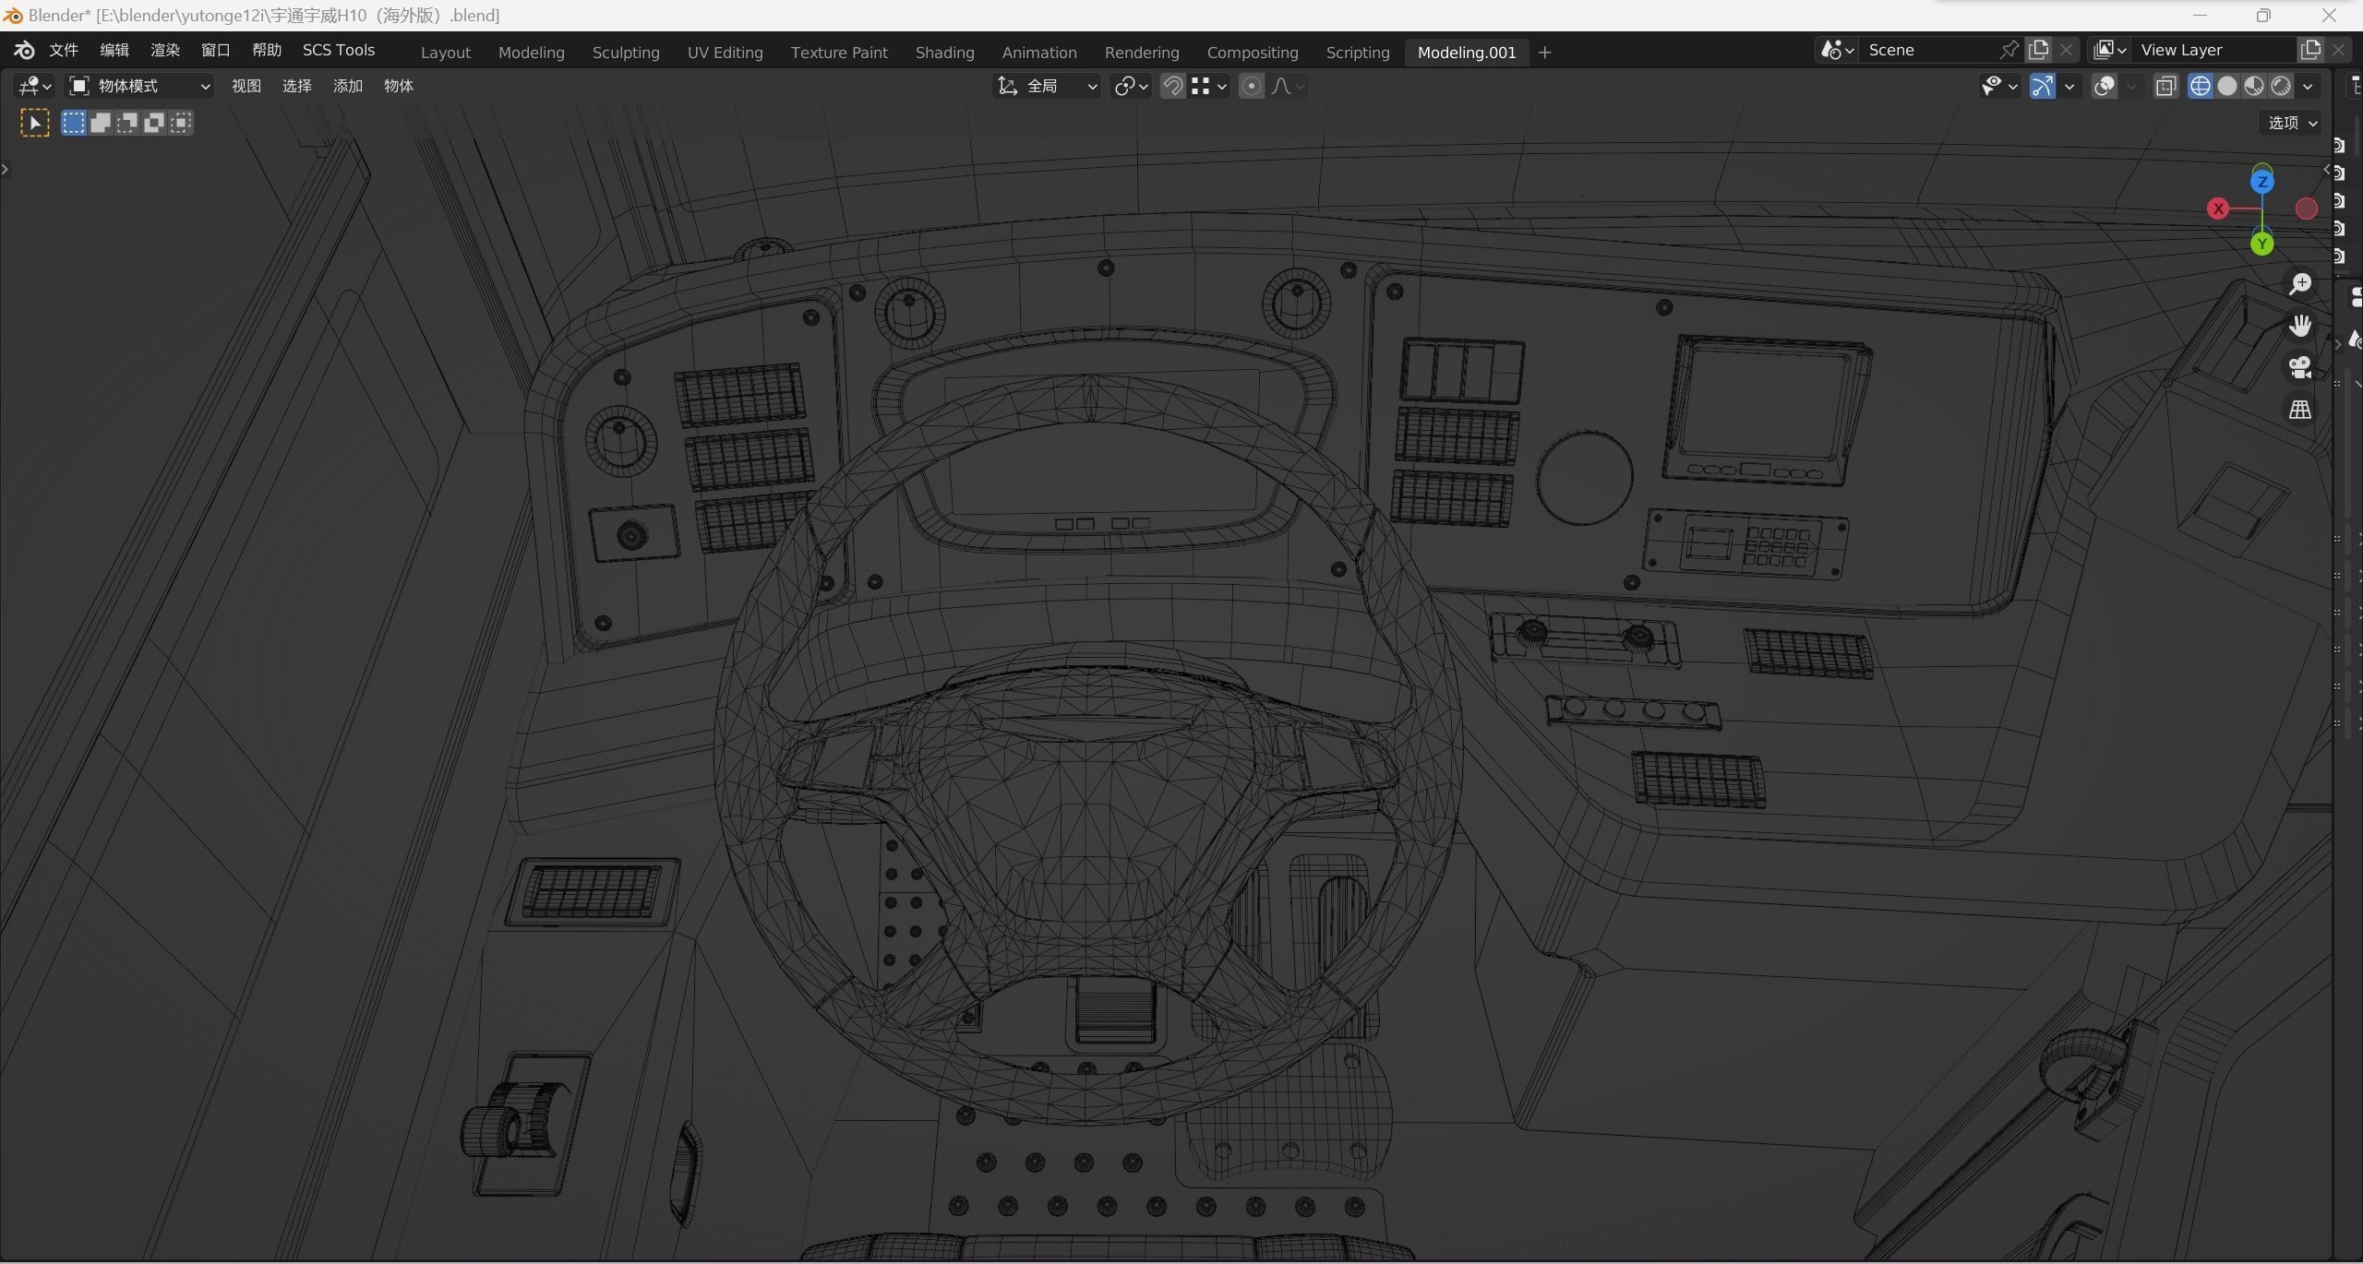Screen dimensions: 2363x1264
Task: Open the 物体模式 mode dropdown
Action: coord(140,86)
